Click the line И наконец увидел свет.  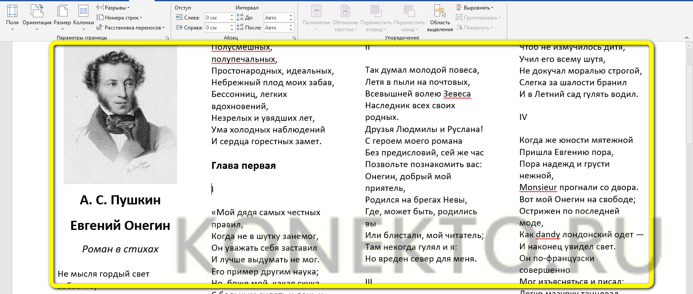pyautogui.click(x=567, y=247)
